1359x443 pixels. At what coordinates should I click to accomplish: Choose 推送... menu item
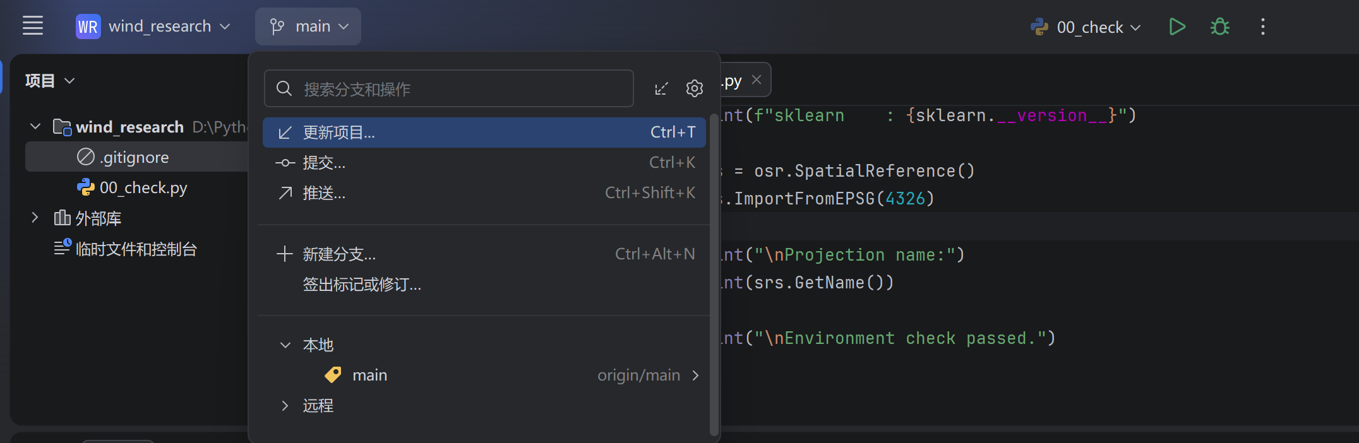484,193
